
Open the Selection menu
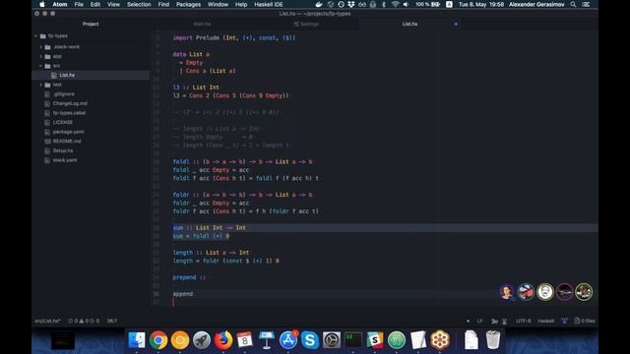pyautogui.click(x=139, y=4)
